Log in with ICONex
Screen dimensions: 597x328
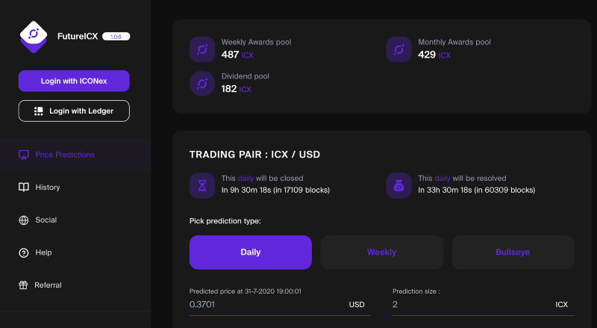[x=74, y=81]
